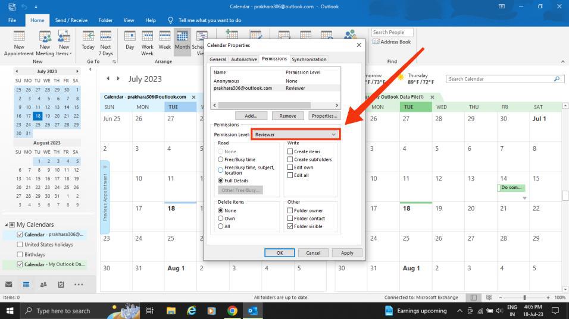
Task: Open People from the navigation bar
Action: click(x=43, y=285)
